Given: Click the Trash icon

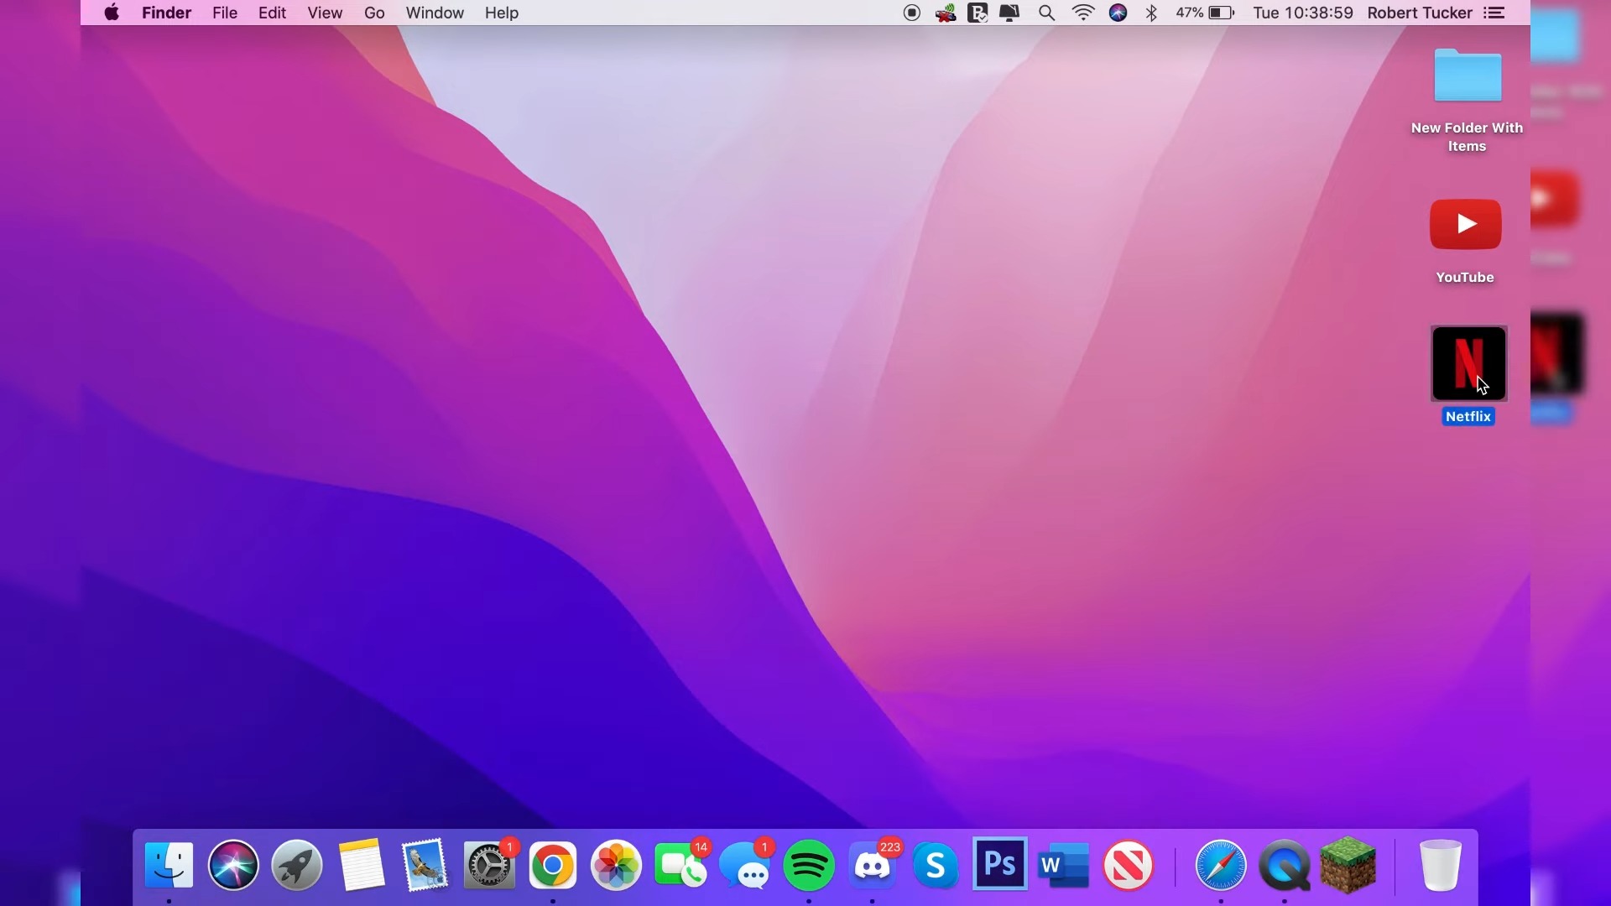Looking at the screenshot, I should tap(1441, 866).
